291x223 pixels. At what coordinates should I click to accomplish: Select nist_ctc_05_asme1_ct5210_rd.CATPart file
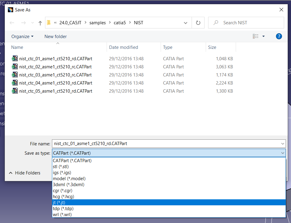click(x=56, y=91)
